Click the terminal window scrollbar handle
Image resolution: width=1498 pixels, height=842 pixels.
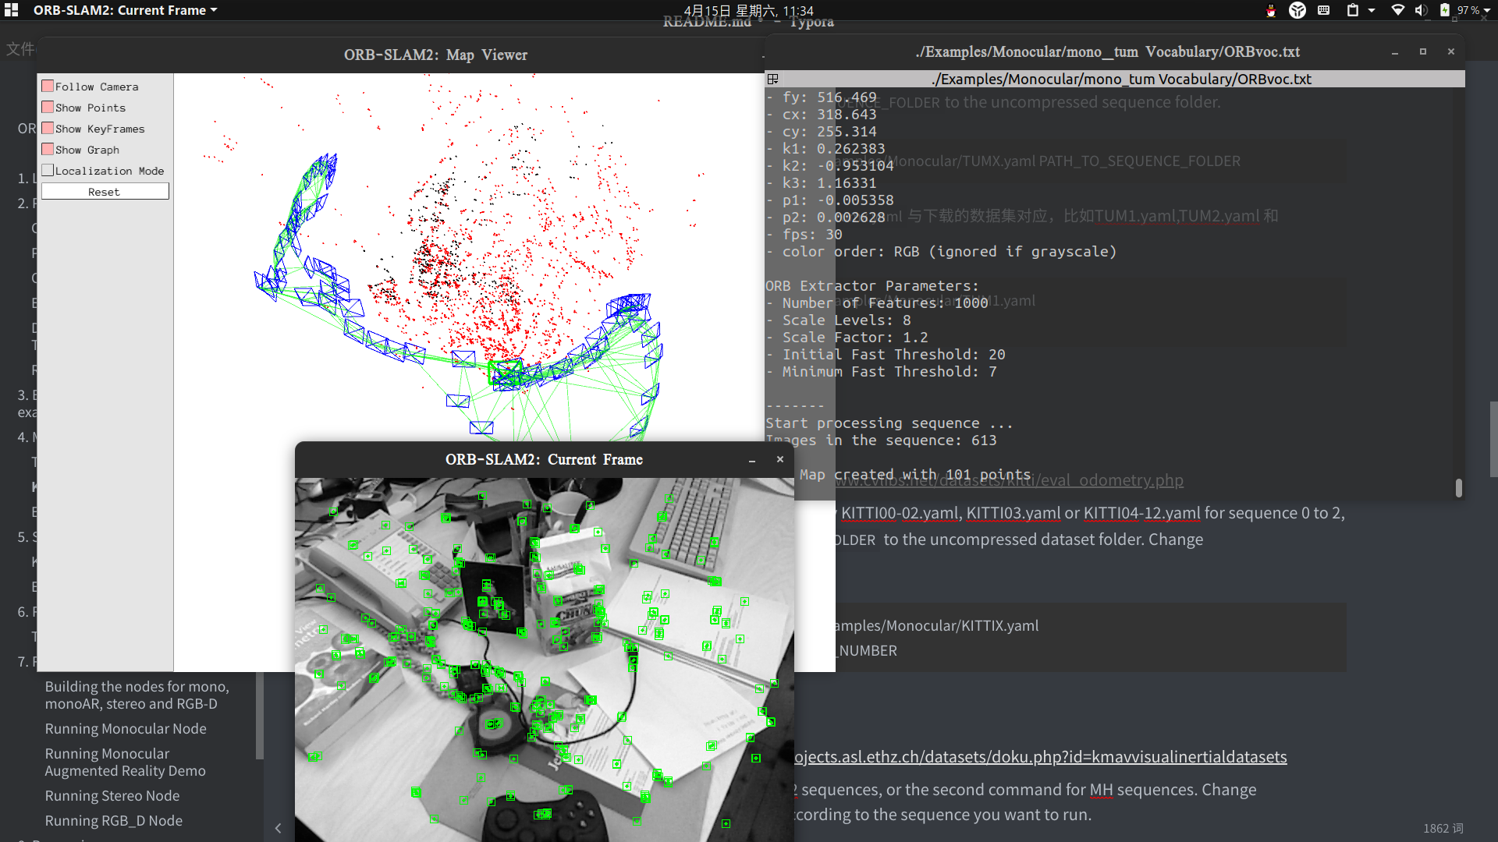1458,488
